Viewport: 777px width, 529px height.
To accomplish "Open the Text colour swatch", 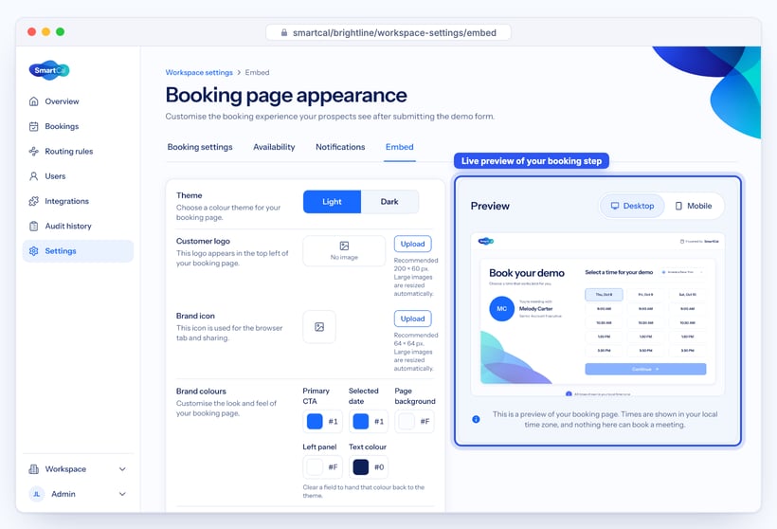I will coord(361,467).
